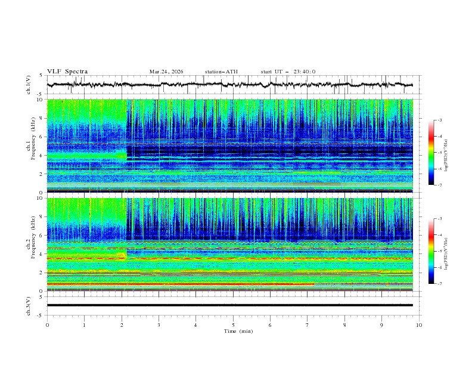This screenshot has height=365, width=472.
Task: Click the ch.2 spectrogram panel
Action: [229, 245]
